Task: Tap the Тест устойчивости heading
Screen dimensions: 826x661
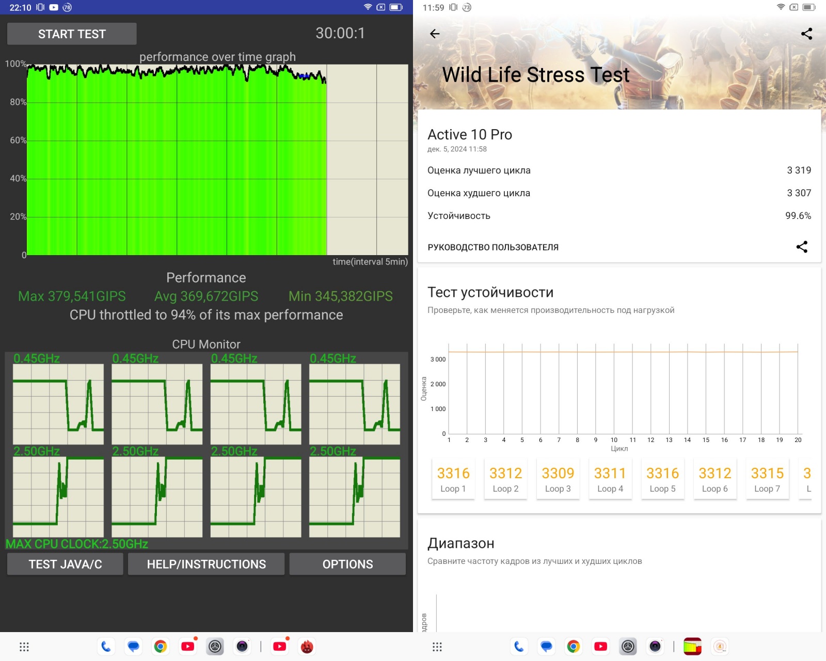Action: pyautogui.click(x=490, y=292)
